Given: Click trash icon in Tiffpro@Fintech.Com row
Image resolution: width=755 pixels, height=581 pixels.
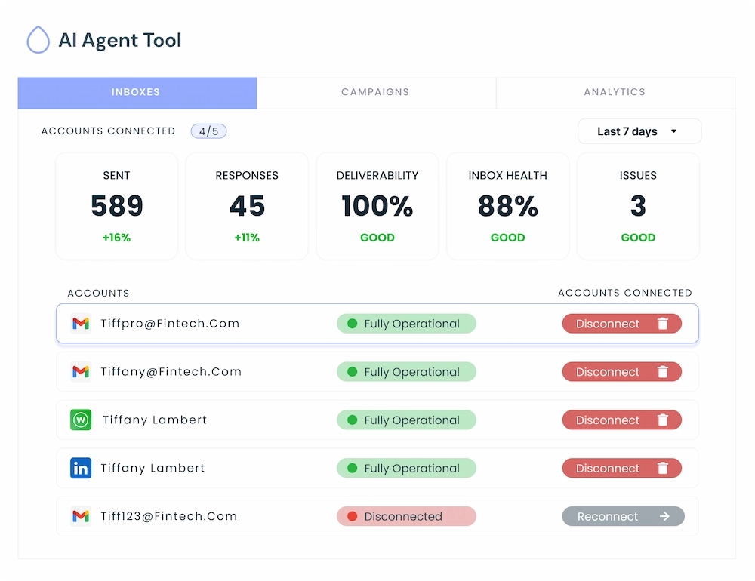Looking at the screenshot, I should (663, 324).
